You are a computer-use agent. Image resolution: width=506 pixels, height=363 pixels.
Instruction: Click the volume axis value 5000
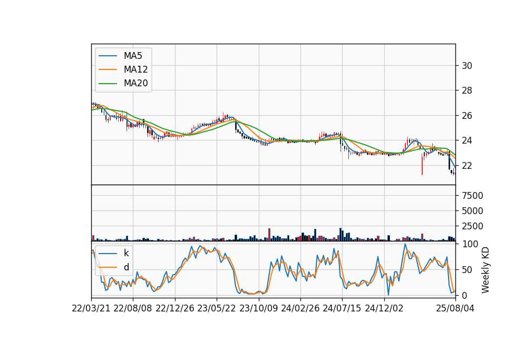point(472,211)
